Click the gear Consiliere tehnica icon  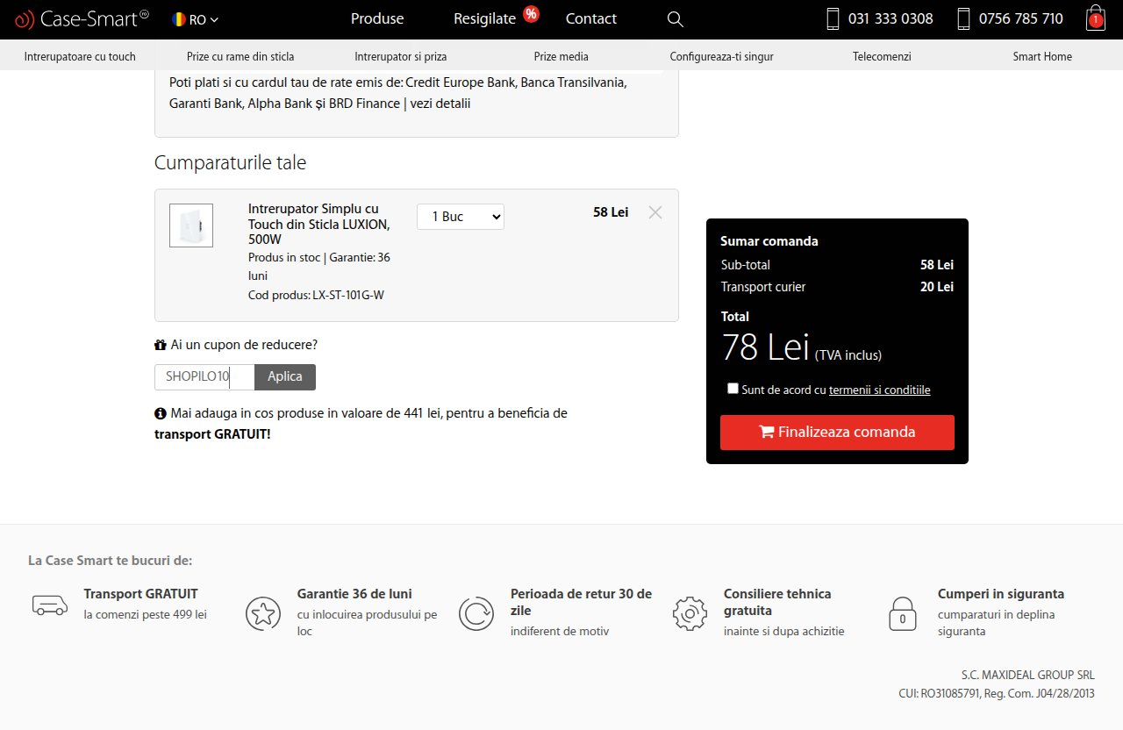[690, 613]
